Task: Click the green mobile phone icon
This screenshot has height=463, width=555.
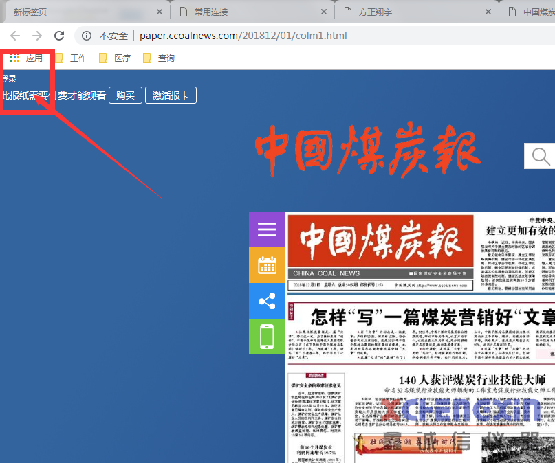Action: click(267, 337)
